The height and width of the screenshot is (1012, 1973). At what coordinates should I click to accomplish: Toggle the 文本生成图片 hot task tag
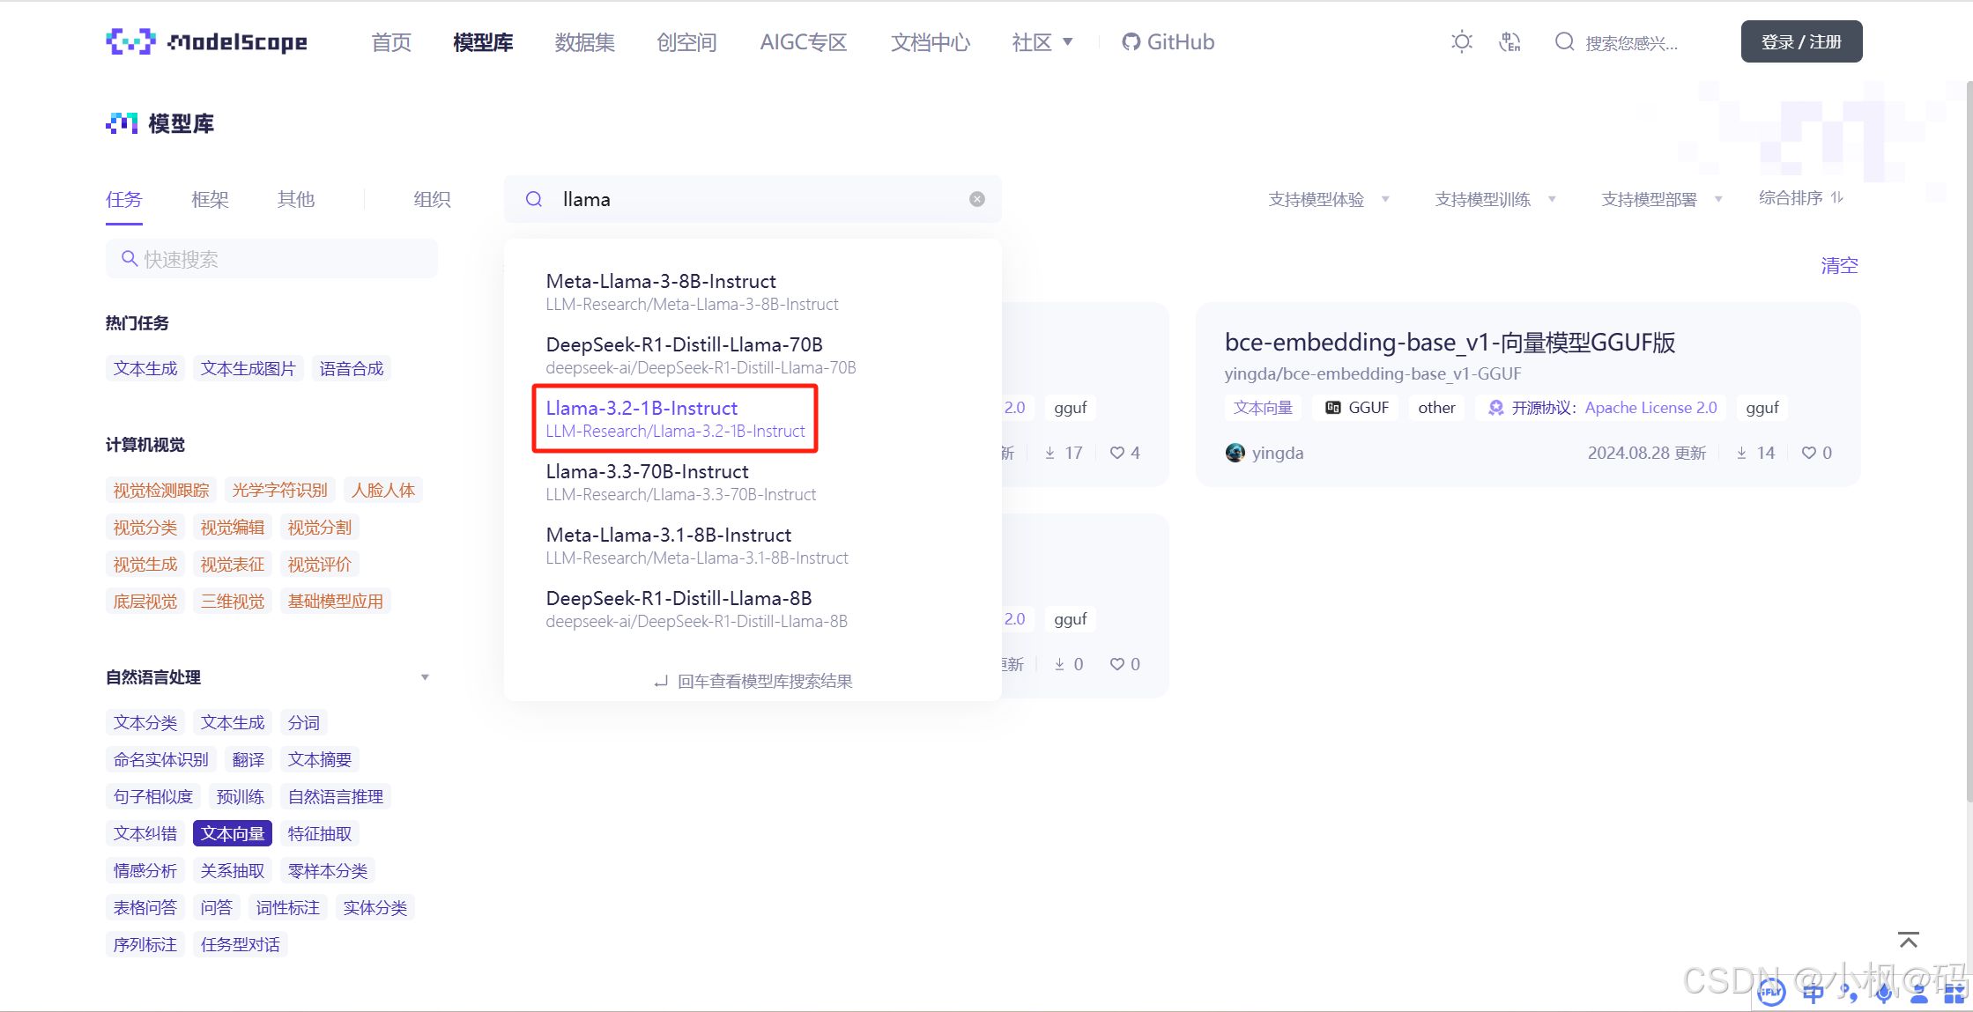tap(248, 368)
